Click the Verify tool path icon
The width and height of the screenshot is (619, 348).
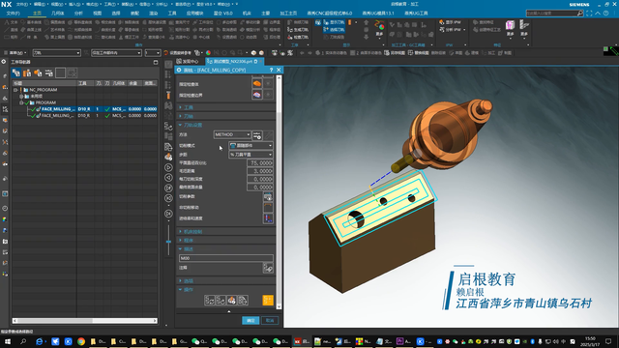pyautogui.click(x=232, y=301)
